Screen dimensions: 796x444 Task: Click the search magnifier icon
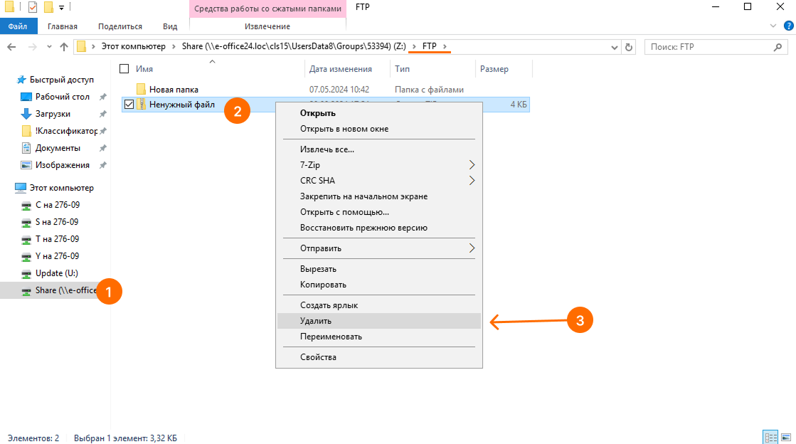point(778,47)
